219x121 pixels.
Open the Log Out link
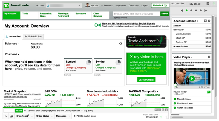pyautogui.click(x=145, y=5)
